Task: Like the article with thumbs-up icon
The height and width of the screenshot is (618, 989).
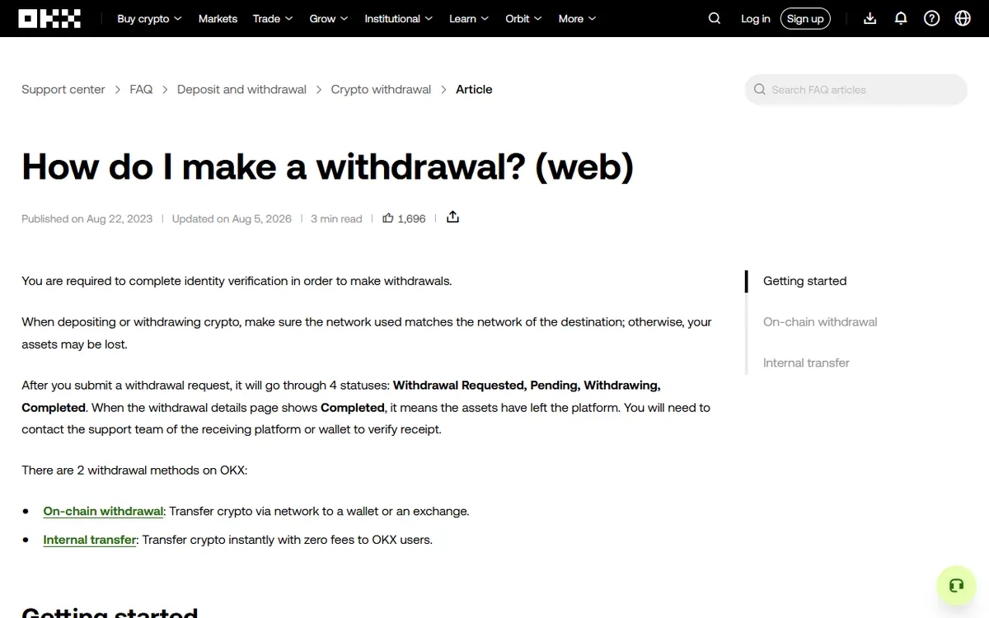Action: pos(388,218)
